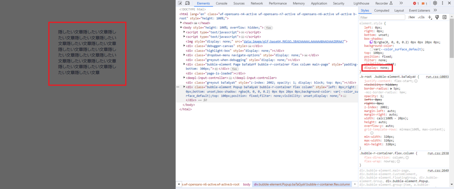Toggle the device toolbar icon
This screenshot has height=189, width=454.
point(187,3)
